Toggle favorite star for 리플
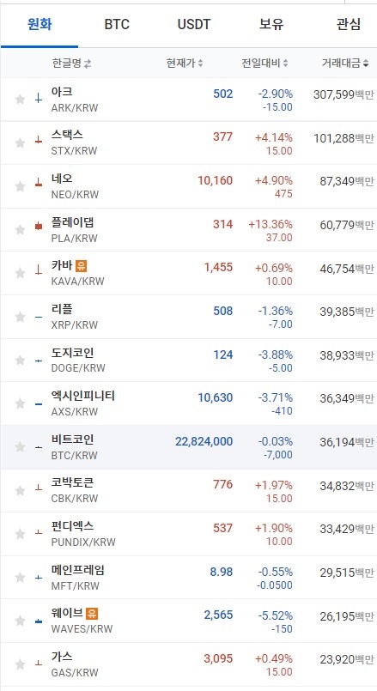This screenshot has height=691, width=377. [x=20, y=317]
